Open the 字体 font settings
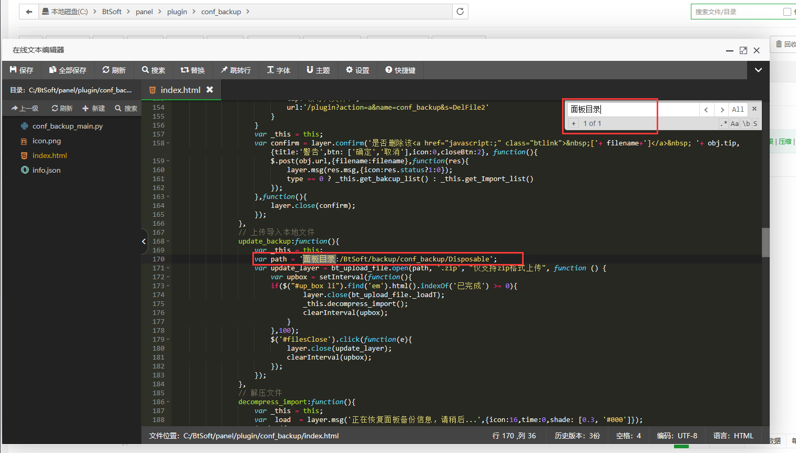The width and height of the screenshot is (796, 453). [x=279, y=70]
